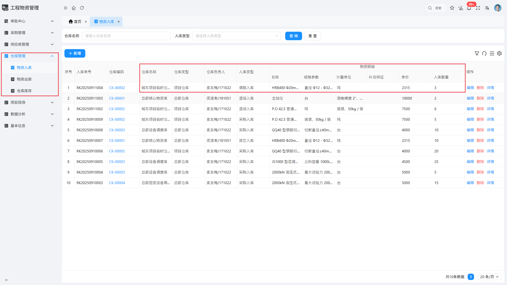Open the 入库类型 dropdown selector
The height and width of the screenshot is (285, 507).
[236, 36]
